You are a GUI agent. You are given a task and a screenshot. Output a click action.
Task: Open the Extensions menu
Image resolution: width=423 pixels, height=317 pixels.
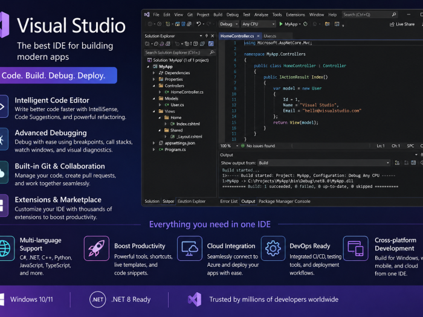[x=295, y=14]
